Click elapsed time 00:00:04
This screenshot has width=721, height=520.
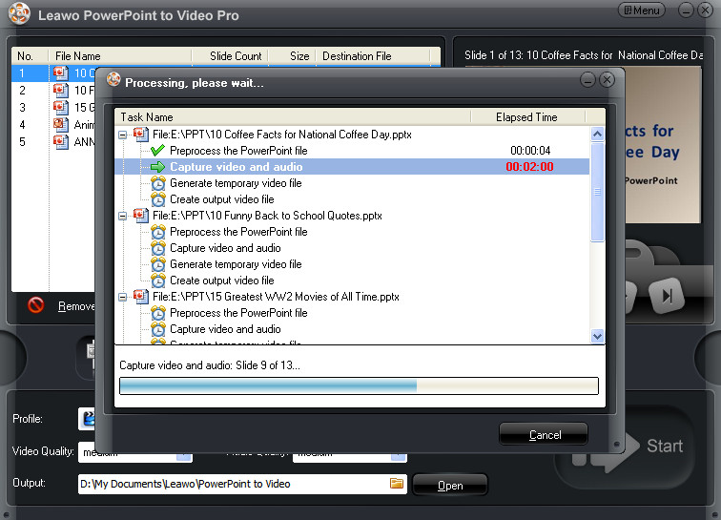(530, 151)
